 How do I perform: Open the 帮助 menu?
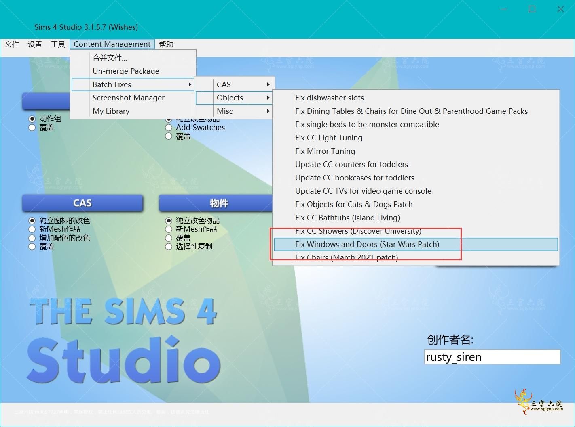coord(166,44)
